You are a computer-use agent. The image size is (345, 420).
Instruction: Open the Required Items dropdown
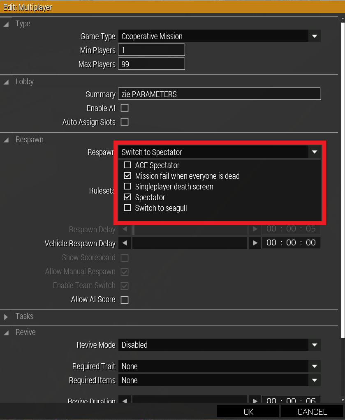coord(219,380)
